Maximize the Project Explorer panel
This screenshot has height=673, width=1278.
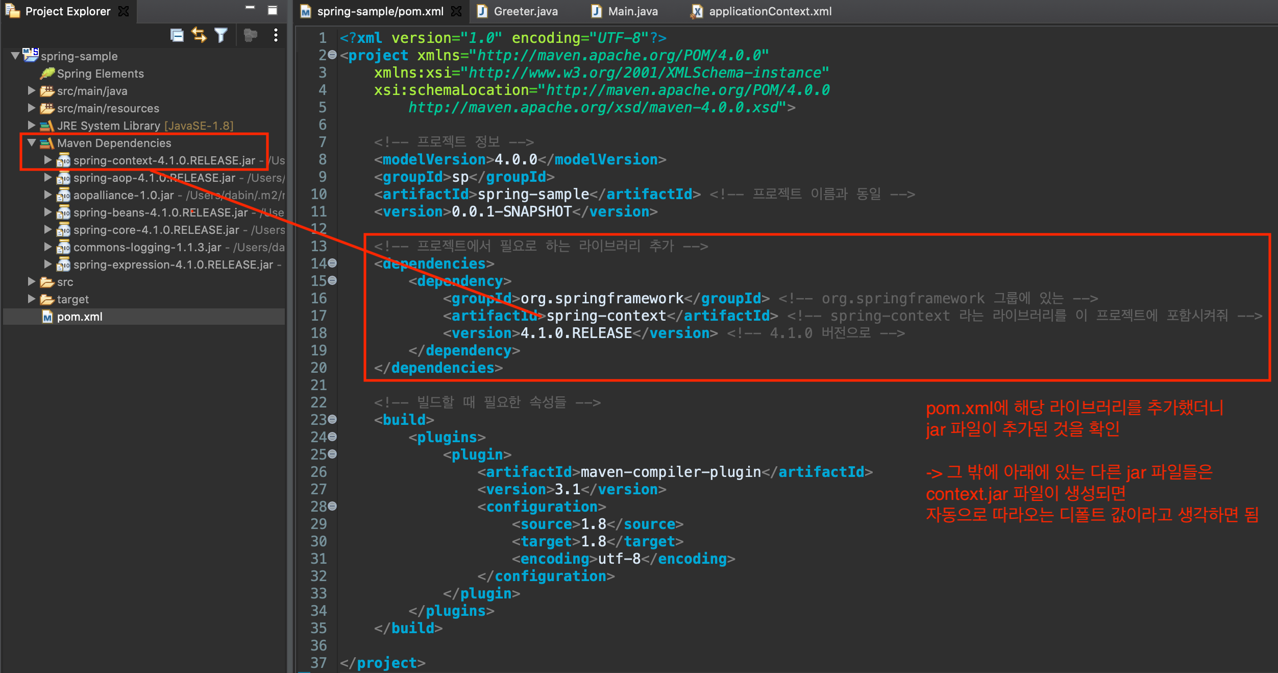coord(273,10)
